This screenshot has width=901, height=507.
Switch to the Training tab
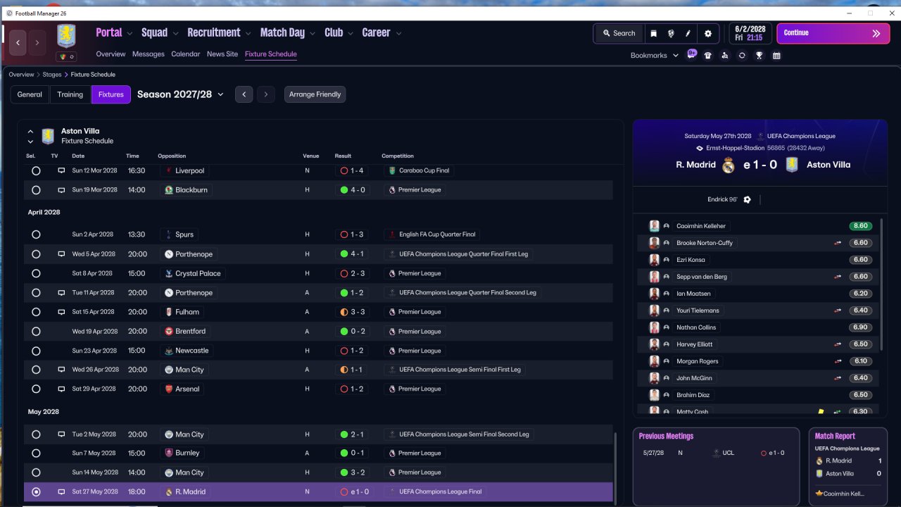pyautogui.click(x=70, y=94)
